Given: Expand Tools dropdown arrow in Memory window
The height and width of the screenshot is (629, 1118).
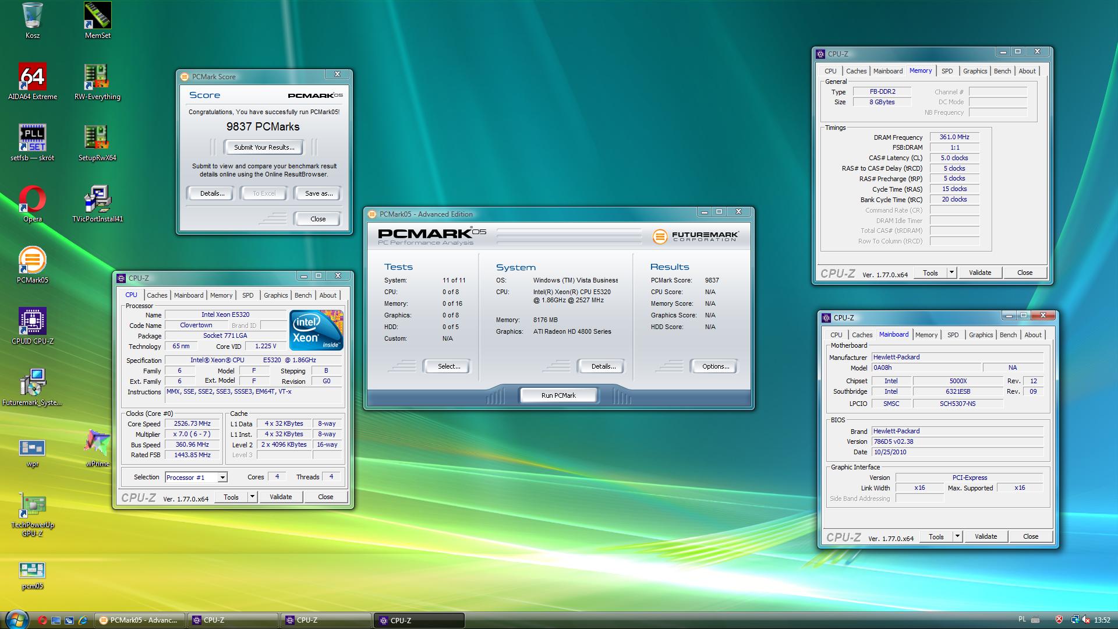Looking at the screenshot, I should (x=951, y=273).
